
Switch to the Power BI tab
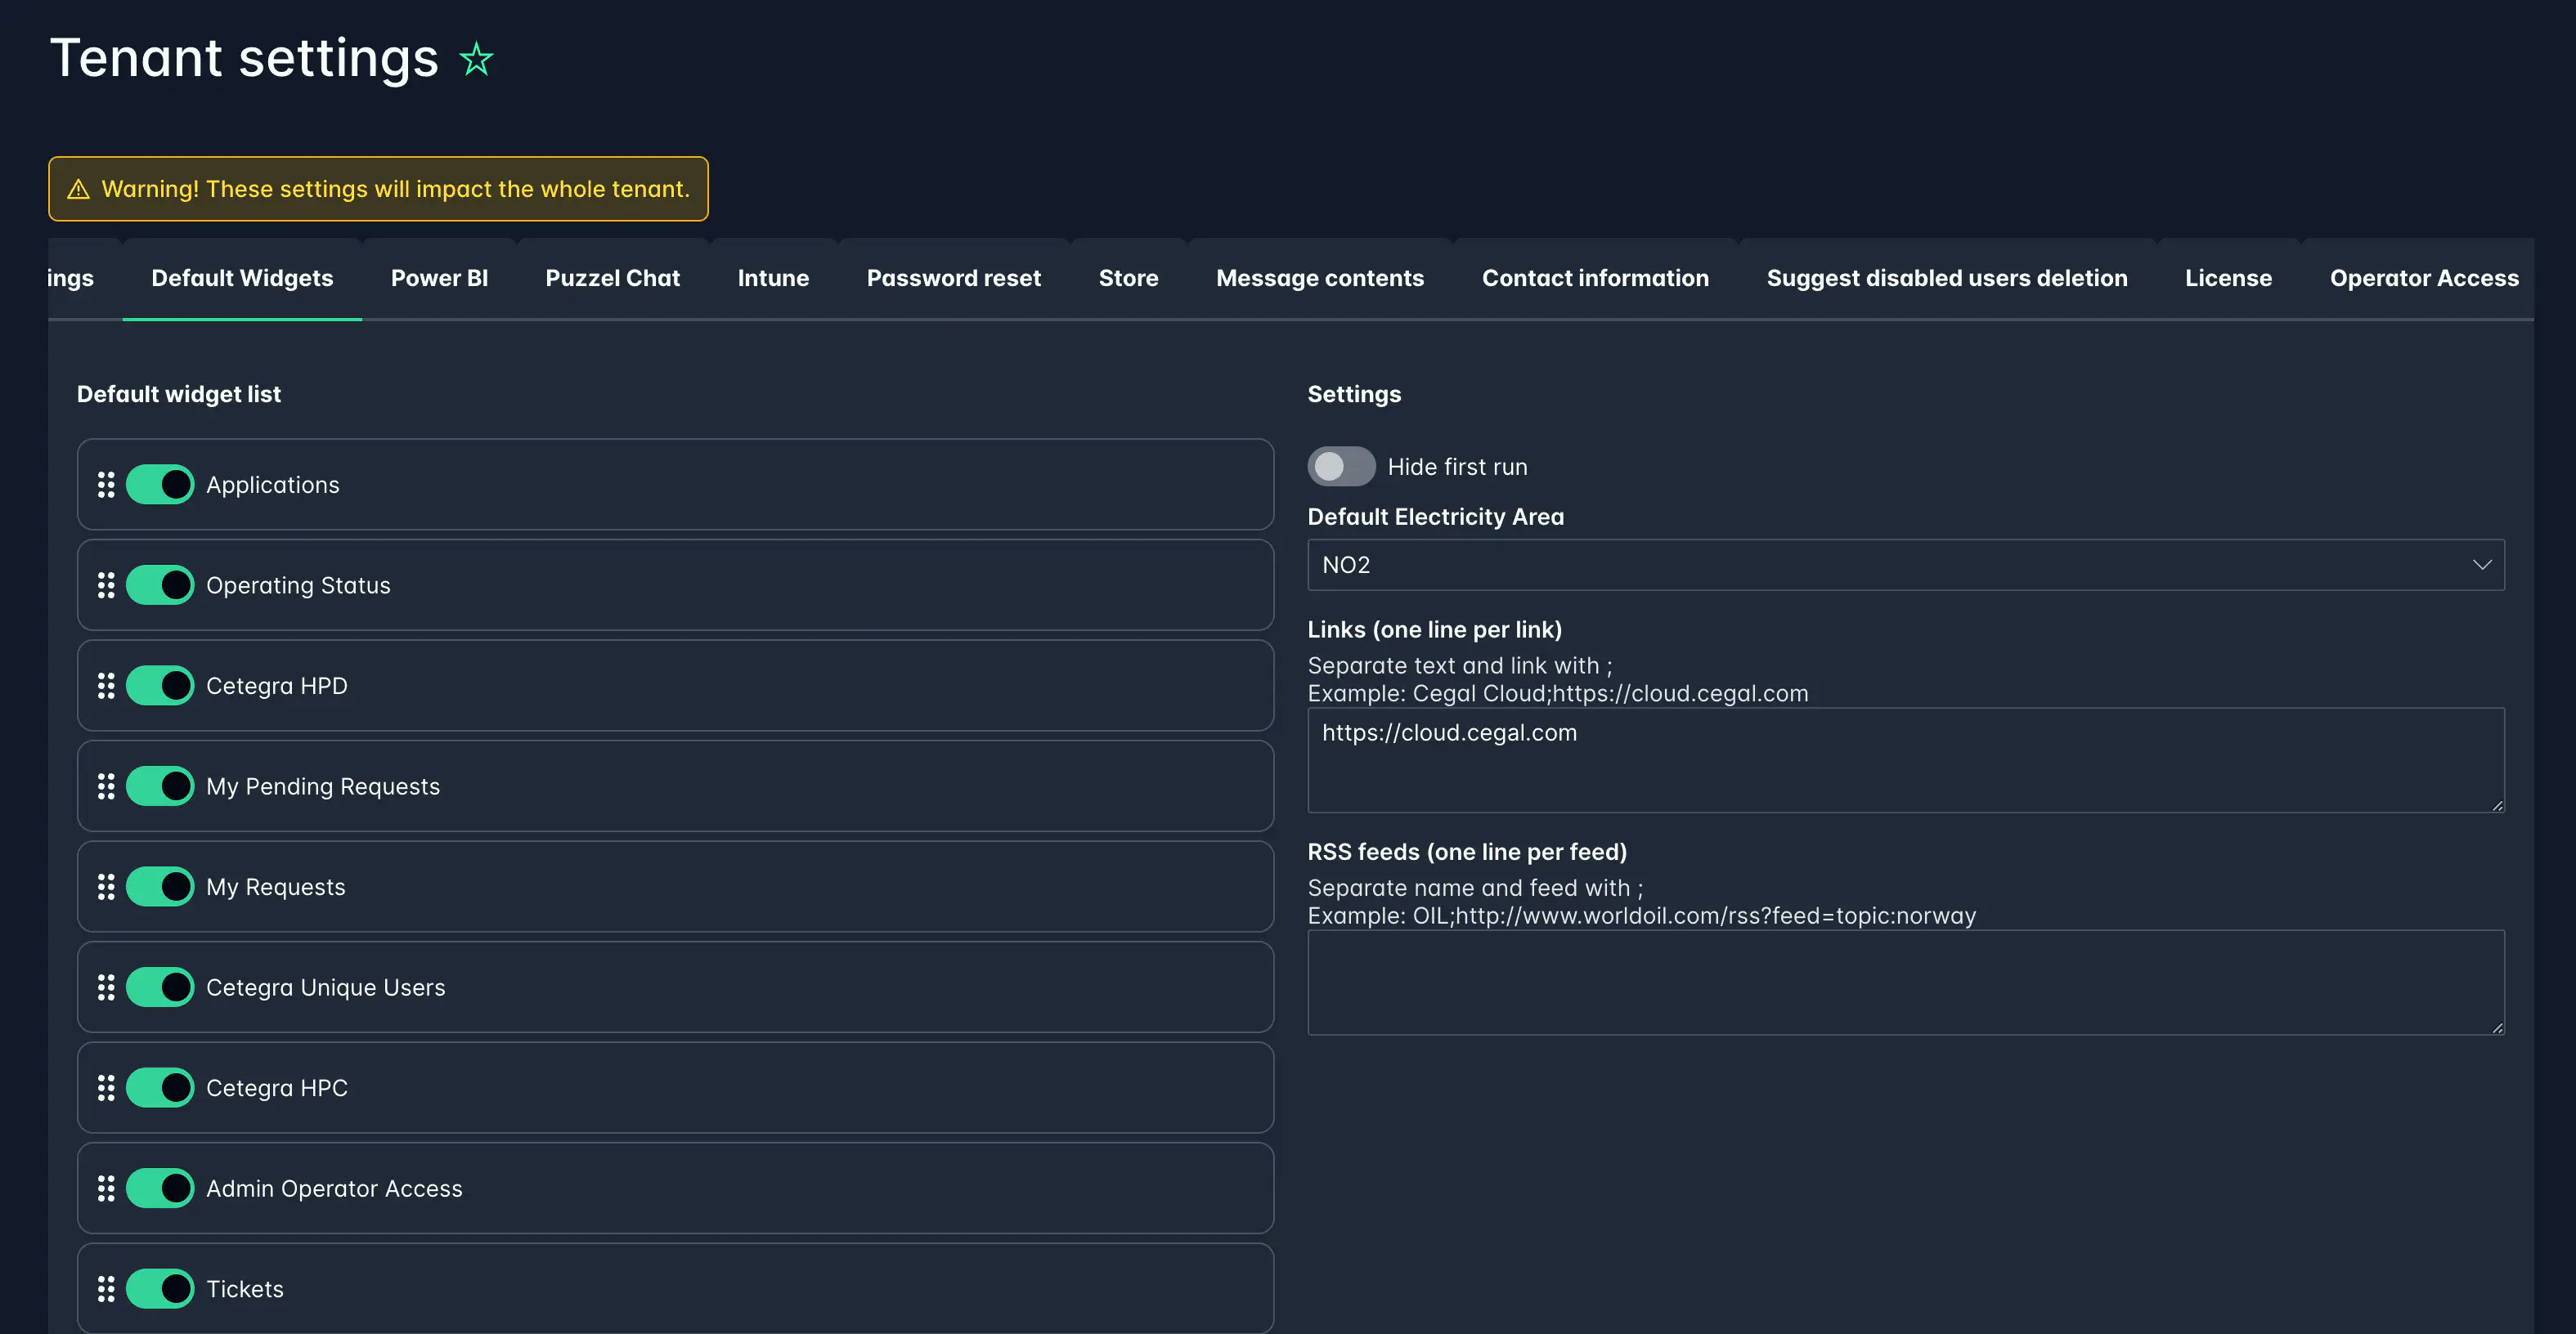tap(439, 279)
